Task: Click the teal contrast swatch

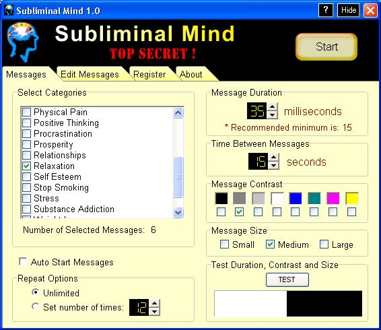Action: [314, 198]
